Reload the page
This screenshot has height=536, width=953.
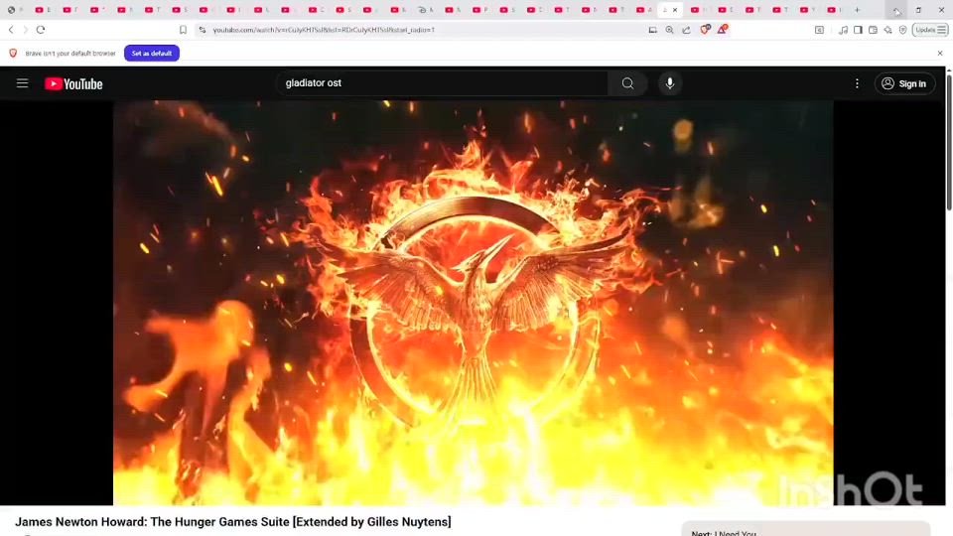coord(41,30)
